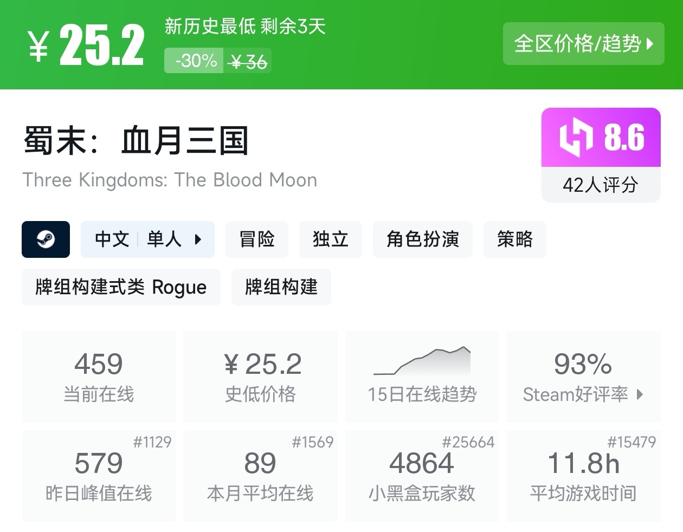Image resolution: width=683 pixels, height=532 pixels.
Task: Expand the Steam好评率 review details arrow
Action: [x=640, y=394]
